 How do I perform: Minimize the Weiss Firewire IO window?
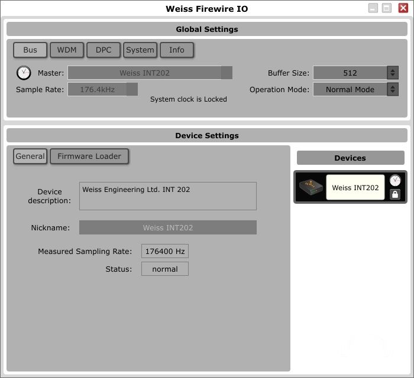click(x=373, y=8)
